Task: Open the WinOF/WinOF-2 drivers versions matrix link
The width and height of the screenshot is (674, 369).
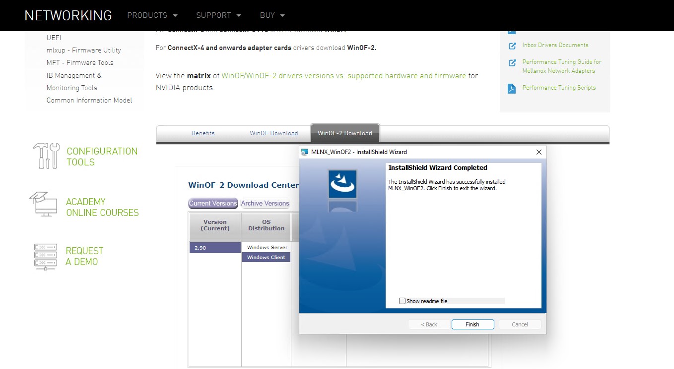Action: click(344, 76)
